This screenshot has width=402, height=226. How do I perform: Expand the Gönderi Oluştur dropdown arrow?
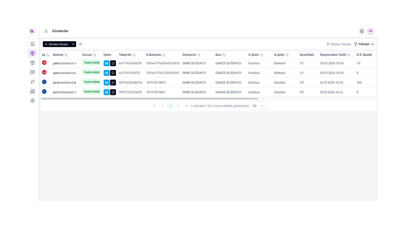(73, 44)
